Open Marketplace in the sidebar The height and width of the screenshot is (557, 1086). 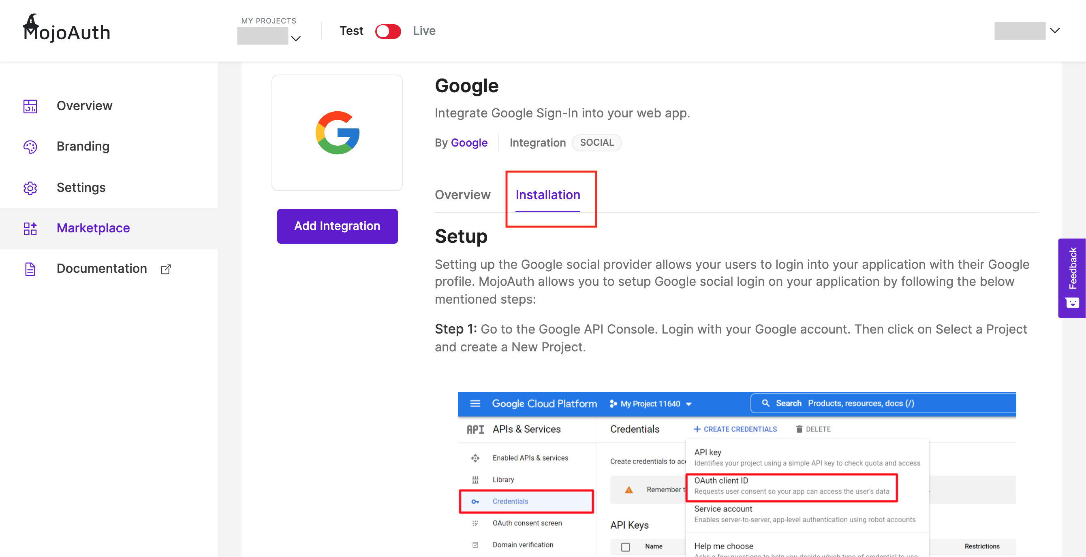tap(93, 228)
